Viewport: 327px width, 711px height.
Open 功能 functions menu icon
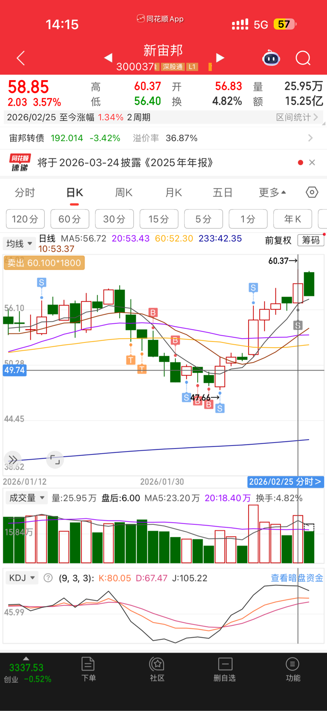(293, 669)
